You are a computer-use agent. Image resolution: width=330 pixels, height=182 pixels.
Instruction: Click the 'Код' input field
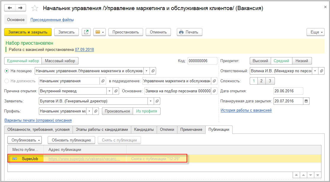pyautogui.click(x=201, y=61)
